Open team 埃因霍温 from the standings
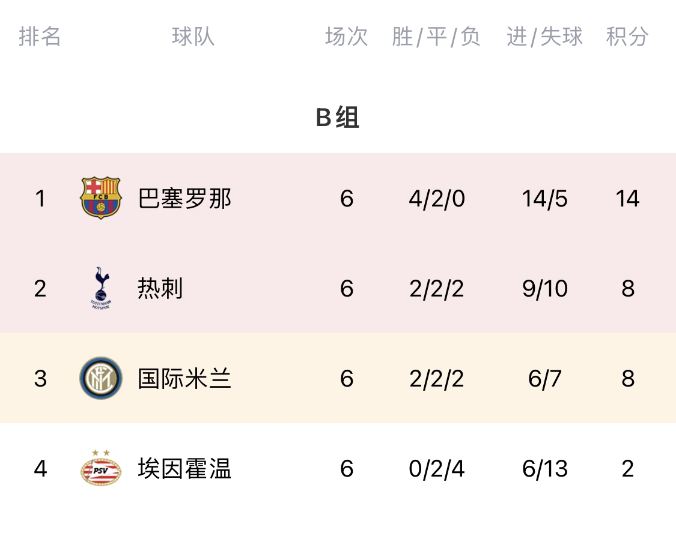 (184, 468)
